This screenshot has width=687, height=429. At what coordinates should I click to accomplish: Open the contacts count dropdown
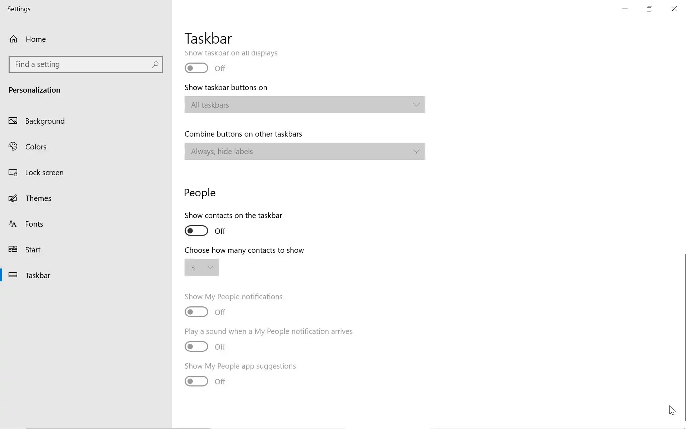tap(201, 267)
